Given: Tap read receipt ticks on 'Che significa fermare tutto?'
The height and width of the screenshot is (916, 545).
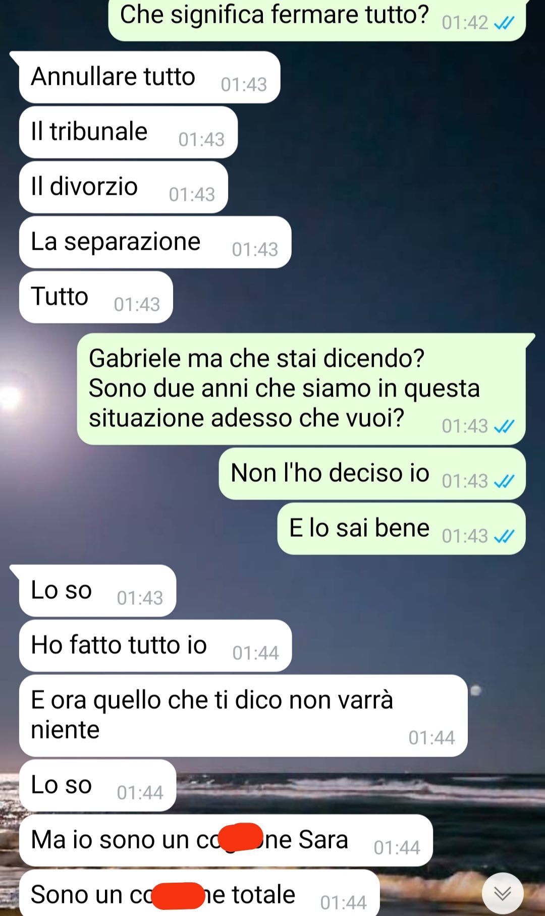Looking at the screenshot, I should click(x=504, y=23).
